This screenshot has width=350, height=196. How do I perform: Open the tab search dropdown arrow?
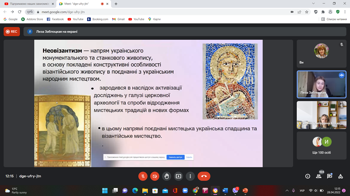point(313,4)
